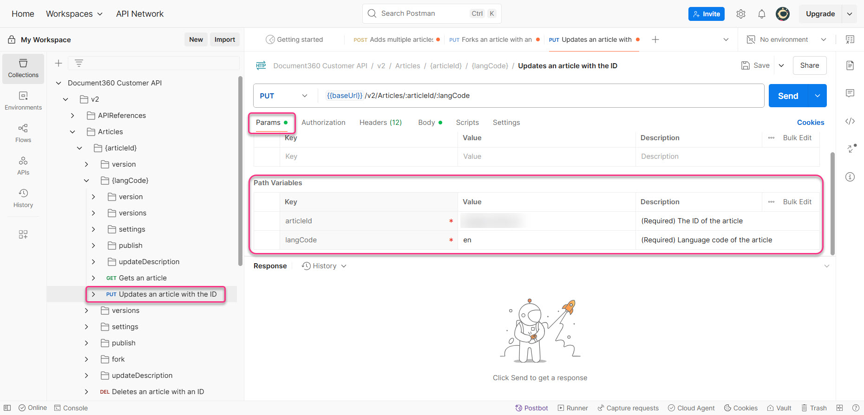Open the HTTP method PUT dropdown
Screen dimensions: 864x415
284,96
